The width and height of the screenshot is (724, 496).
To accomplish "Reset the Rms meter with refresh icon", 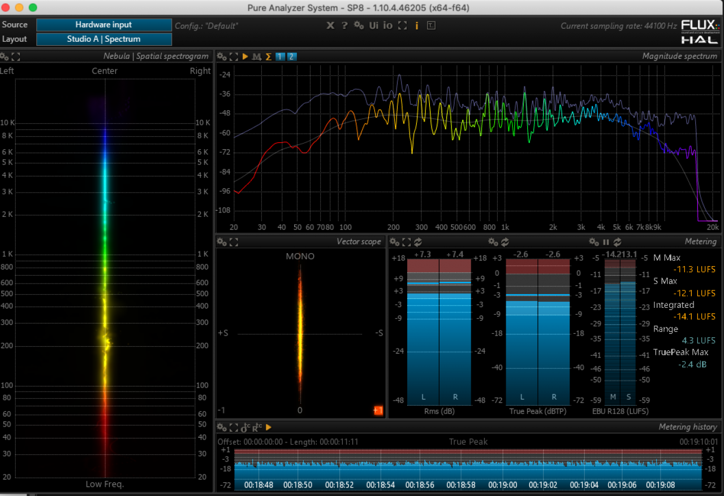I will click(418, 242).
